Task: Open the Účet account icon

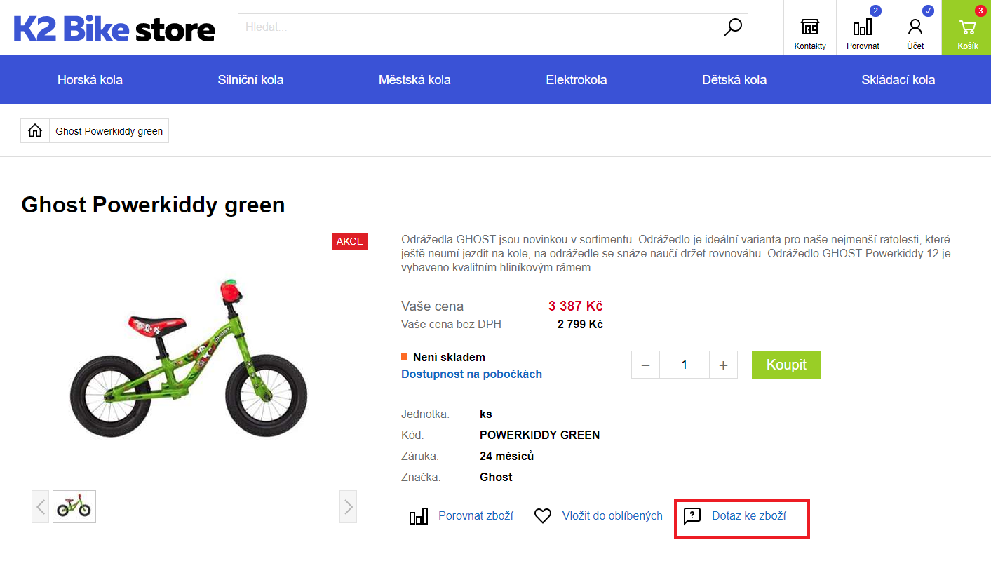Action: coord(915,28)
